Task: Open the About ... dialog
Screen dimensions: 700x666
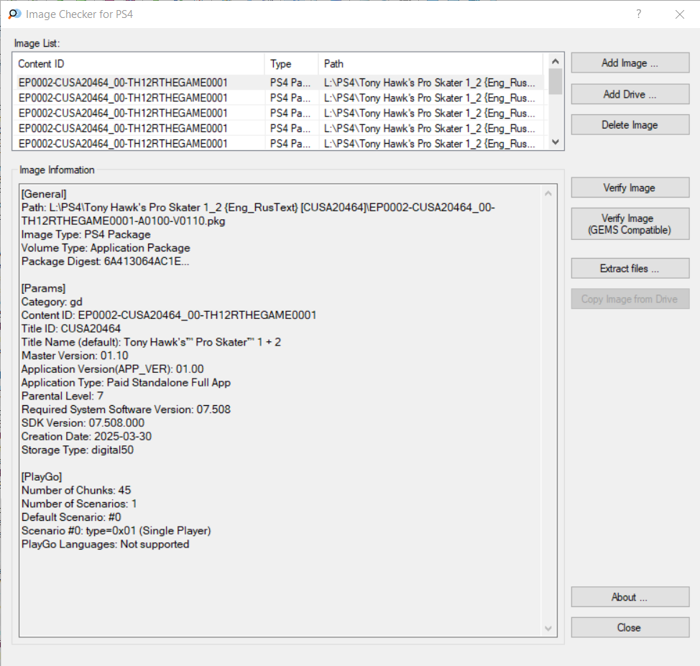Action: pos(630,597)
